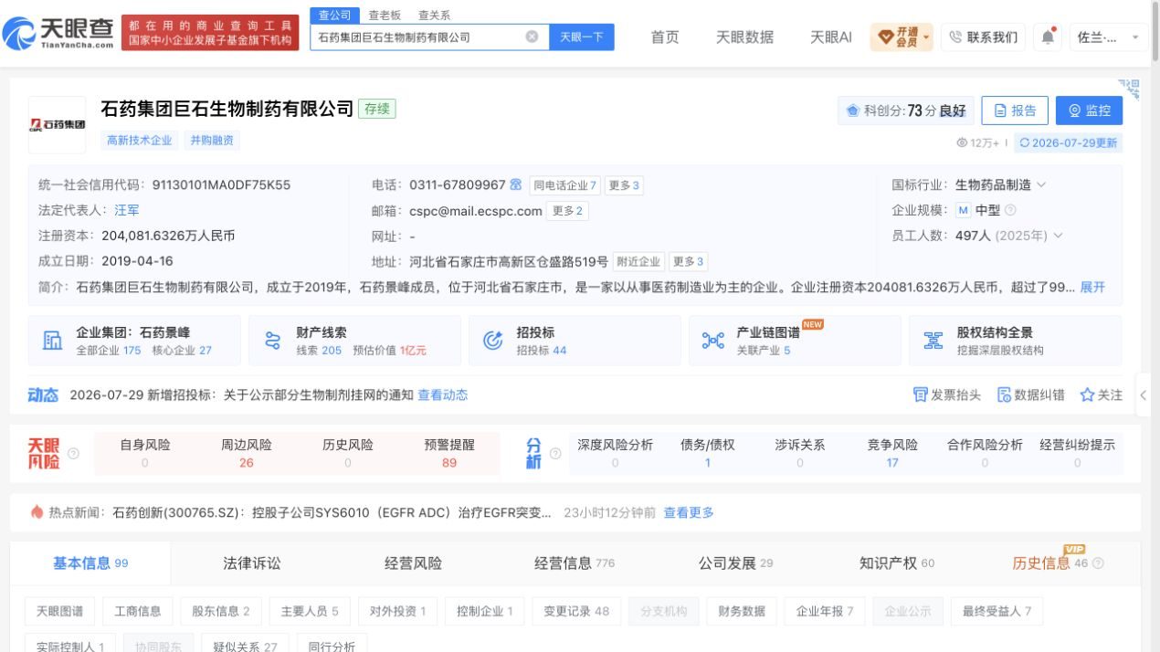The width and height of the screenshot is (1160, 652).
Task: Open the 天眼数据 nav item
Action: point(744,37)
